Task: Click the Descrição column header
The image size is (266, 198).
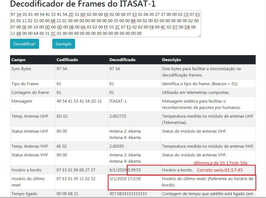Action: 172,60
